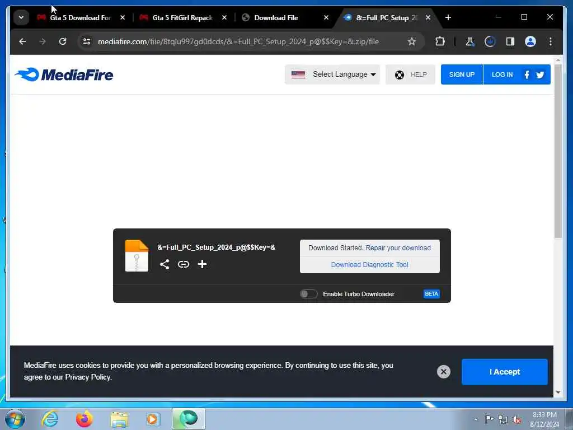Launch Internet Explorer from the taskbar
This screenshot has height=430, width=573.
(50, 419)
